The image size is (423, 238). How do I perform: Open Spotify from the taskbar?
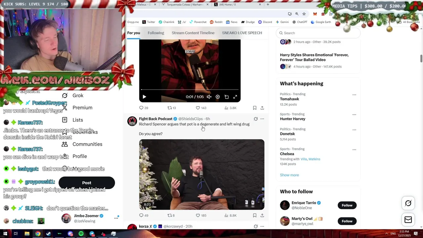pyautogui.click(x=81, y=234)
